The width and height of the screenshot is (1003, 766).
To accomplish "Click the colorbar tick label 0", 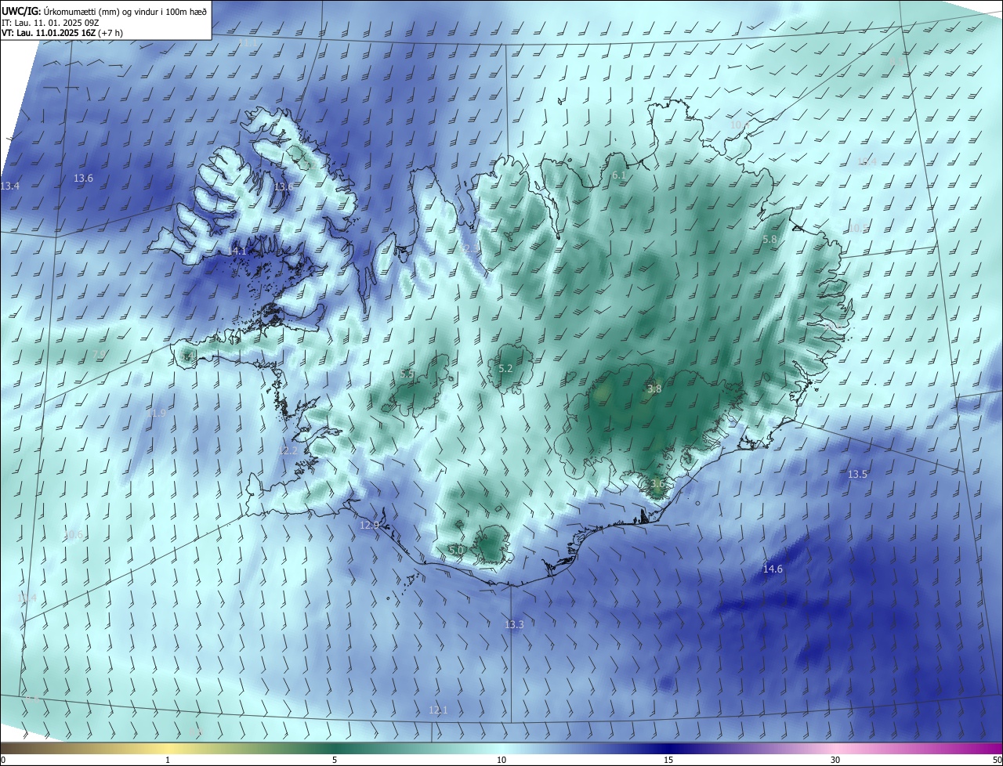I will (3, 760).
